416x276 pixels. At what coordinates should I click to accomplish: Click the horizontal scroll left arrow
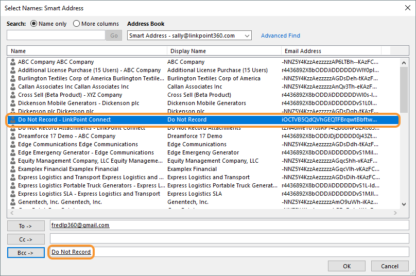pos(12,213)
